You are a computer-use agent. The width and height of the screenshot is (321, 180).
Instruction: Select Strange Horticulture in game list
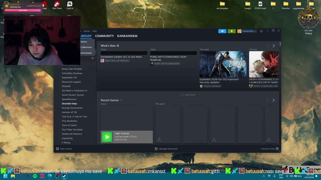pos(72,108)
